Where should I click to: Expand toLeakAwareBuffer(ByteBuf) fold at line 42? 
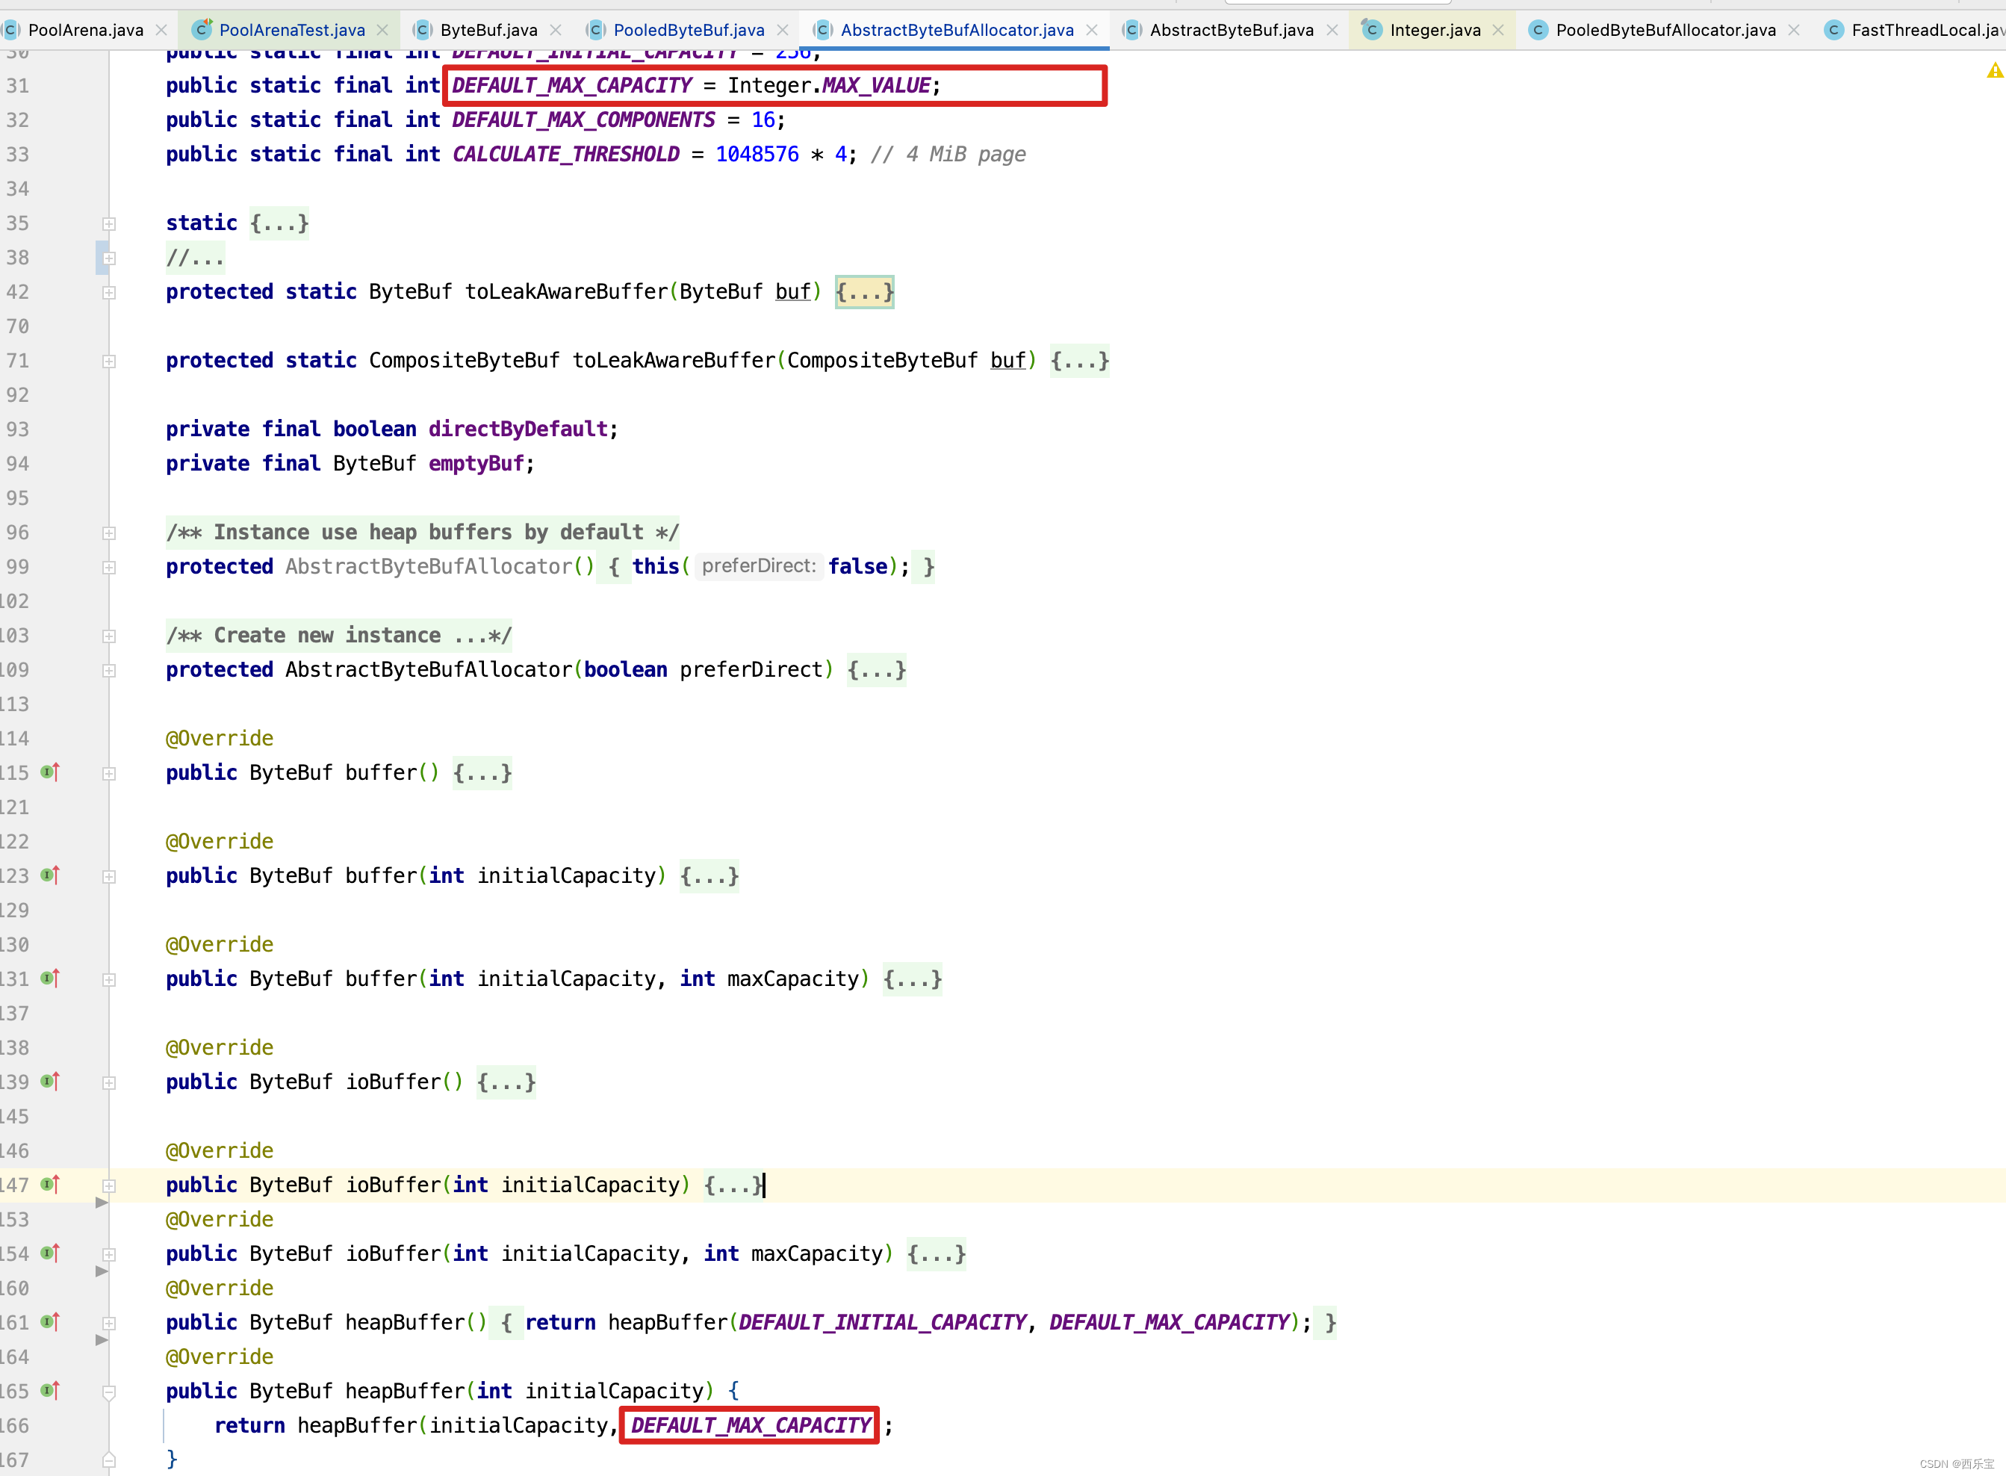109,292
